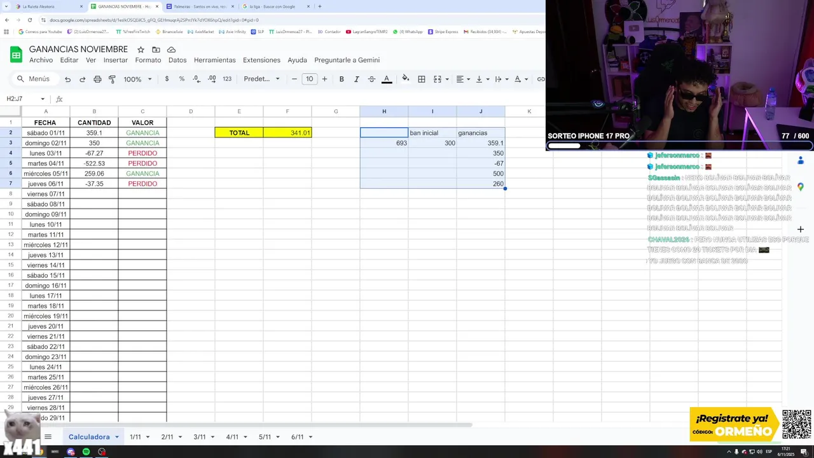The height and width of the screenshot is (458, 814).
Task: Apply currency format with dollar icon
Action: pos(167,79)
